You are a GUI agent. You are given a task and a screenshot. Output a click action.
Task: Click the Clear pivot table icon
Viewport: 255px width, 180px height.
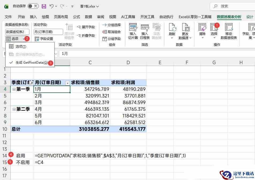tap(202, 28)
